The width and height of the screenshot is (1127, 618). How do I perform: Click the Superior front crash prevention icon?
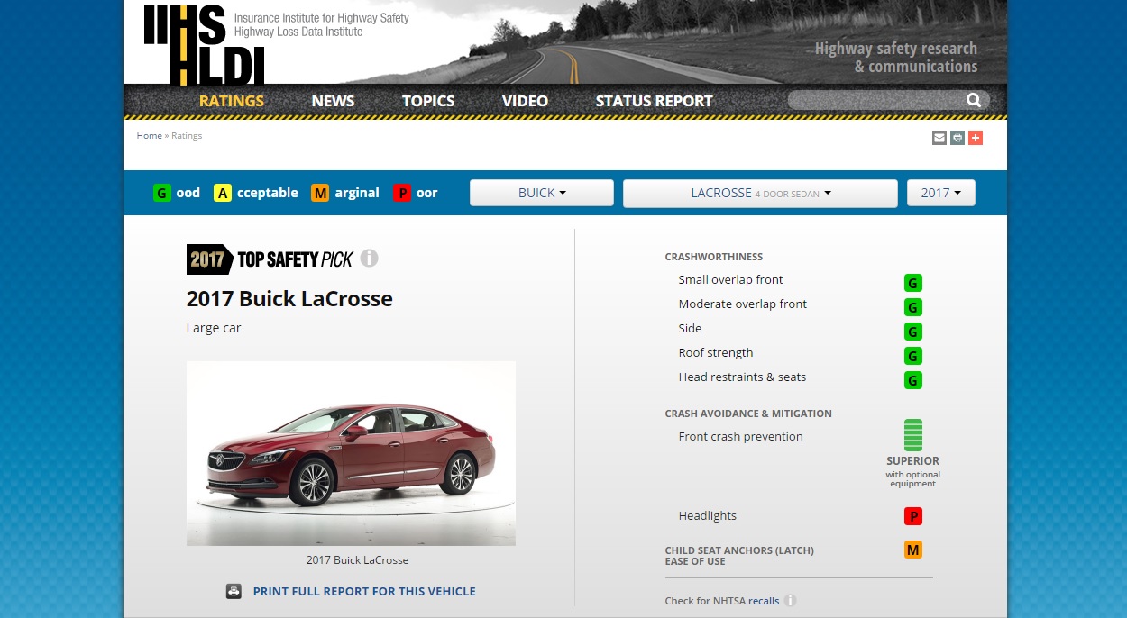coord(913,435)
